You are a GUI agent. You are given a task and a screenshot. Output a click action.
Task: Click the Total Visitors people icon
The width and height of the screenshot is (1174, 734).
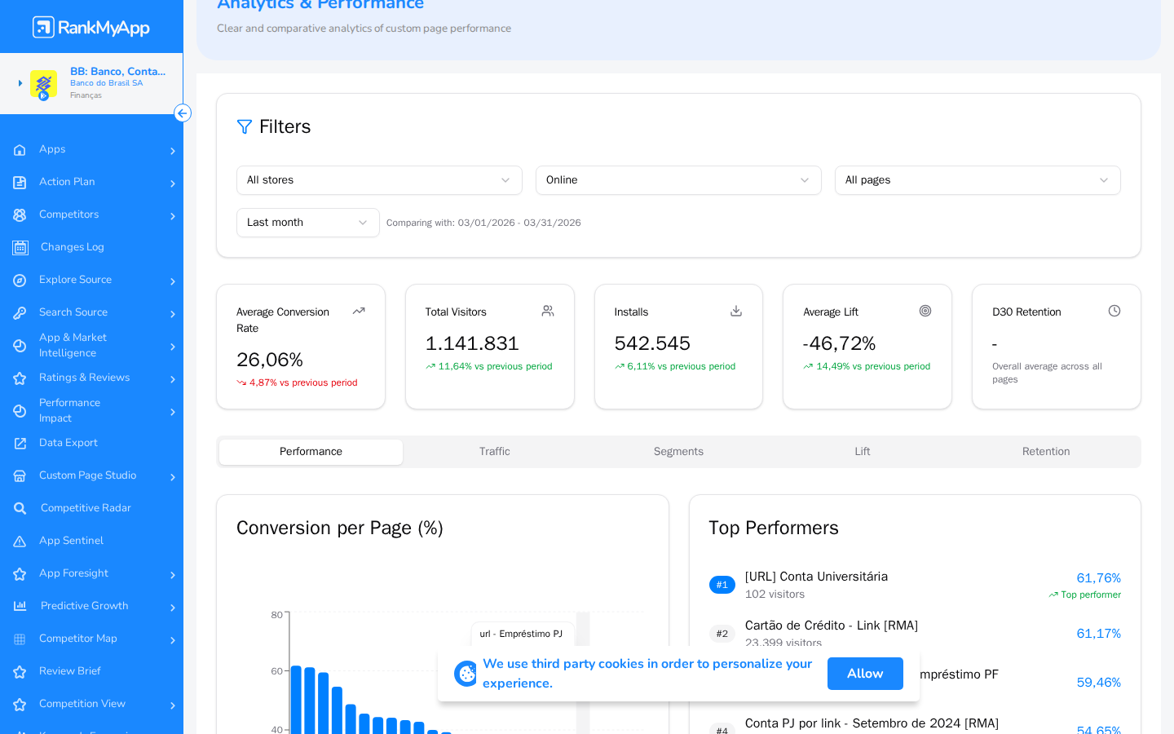tap(548, 311)
